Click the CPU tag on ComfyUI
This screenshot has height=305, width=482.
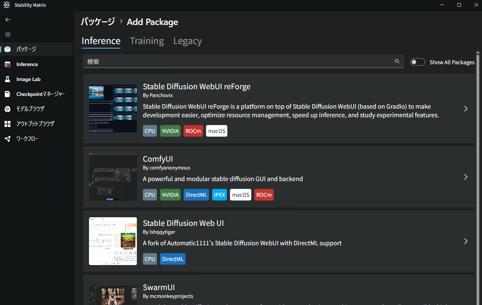coord(150,195)
